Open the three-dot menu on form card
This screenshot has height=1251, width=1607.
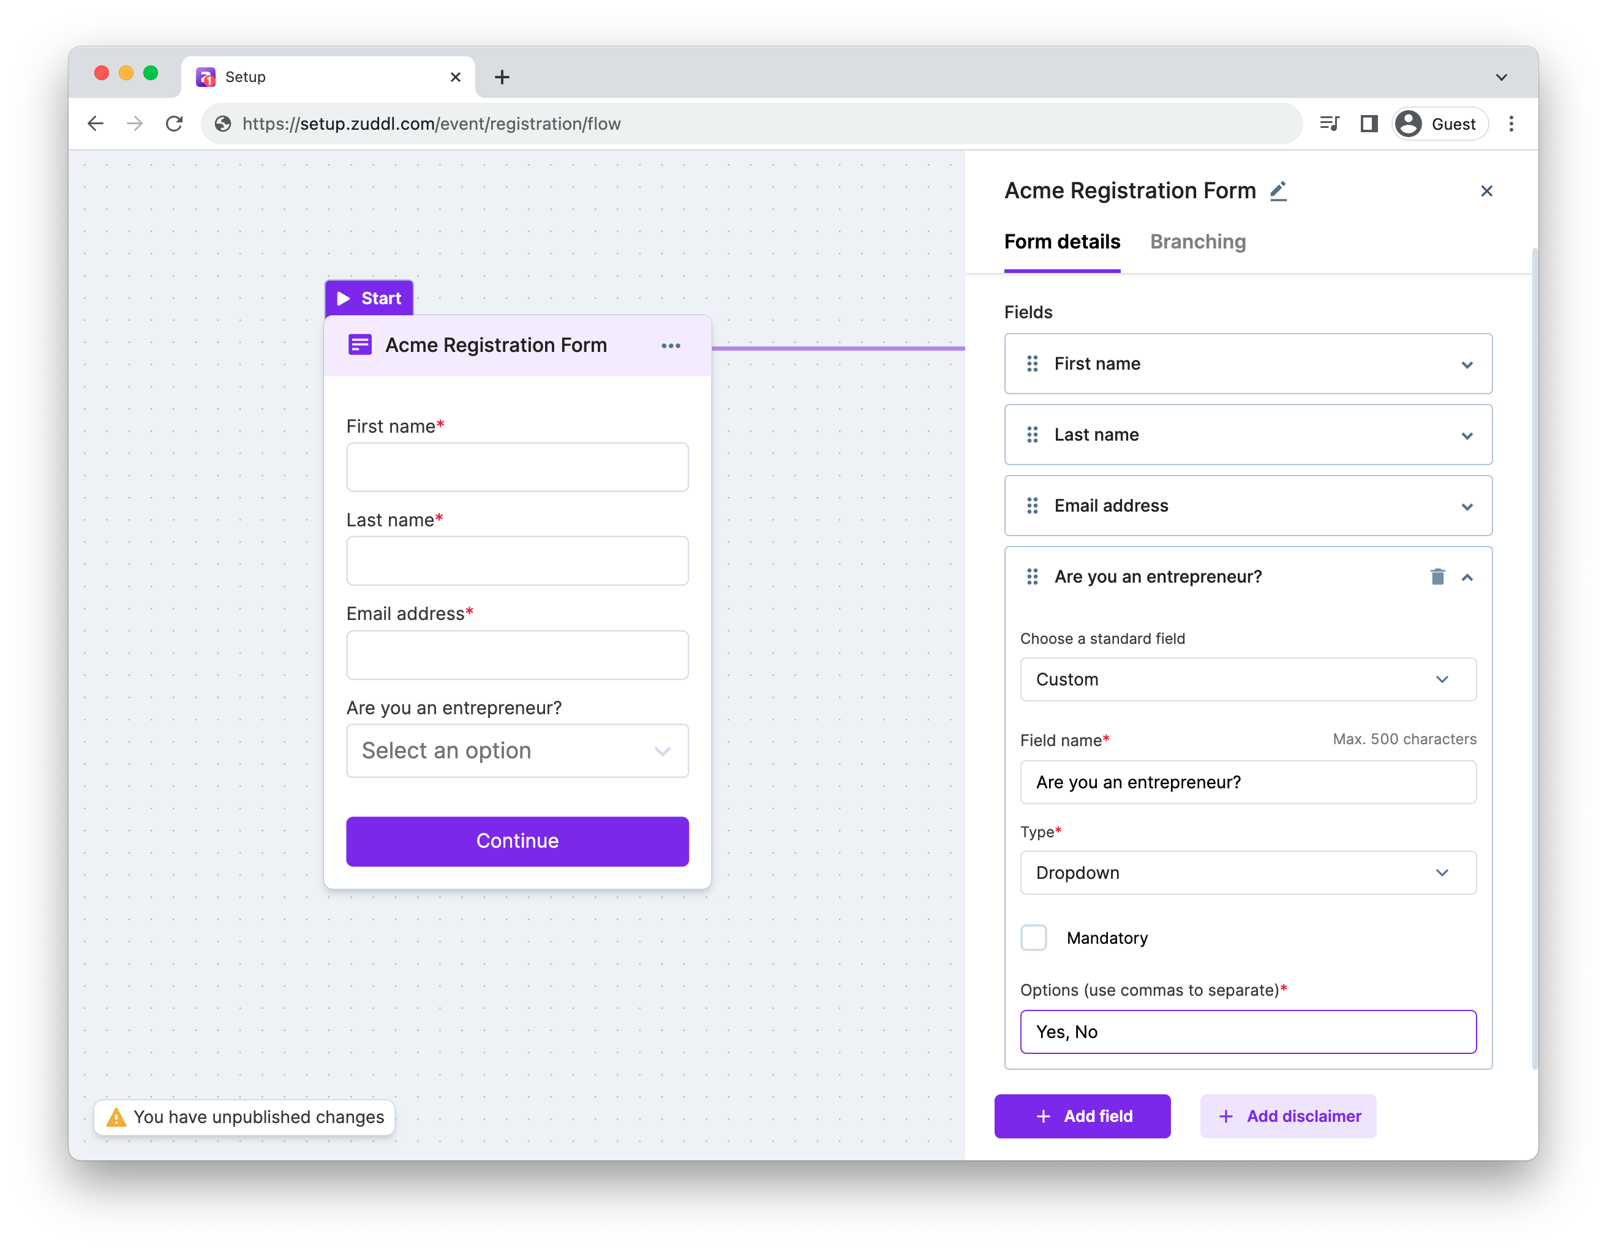[671, 346]
